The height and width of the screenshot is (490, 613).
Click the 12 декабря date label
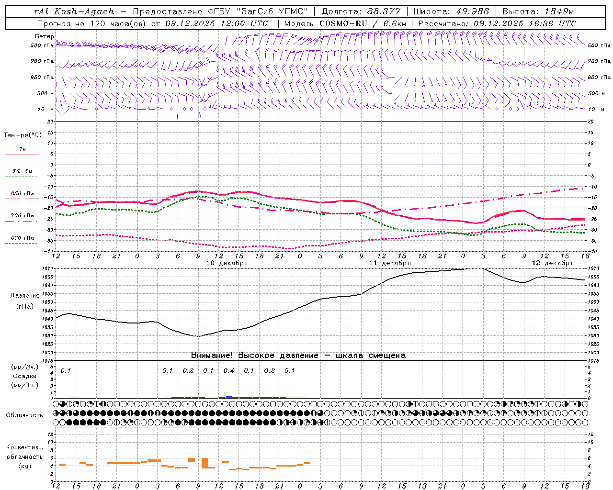coord(553,263)
